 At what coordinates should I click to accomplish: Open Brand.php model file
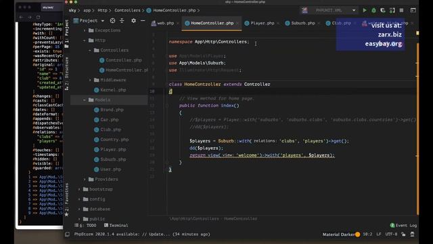click(108, 110)
